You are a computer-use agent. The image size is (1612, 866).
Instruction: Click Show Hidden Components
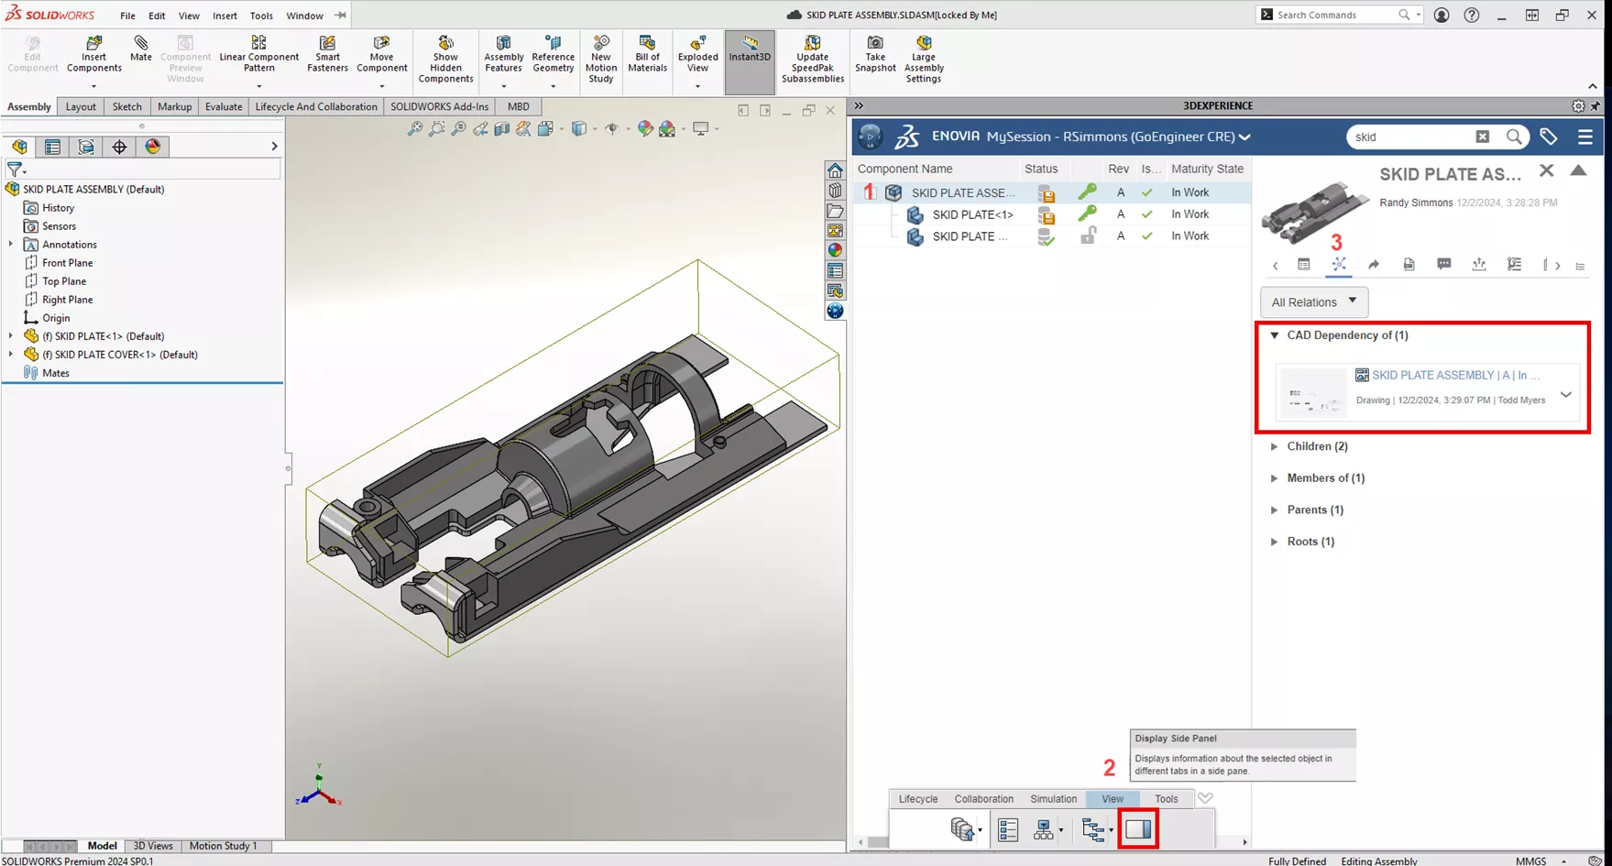tap(445, 60)
